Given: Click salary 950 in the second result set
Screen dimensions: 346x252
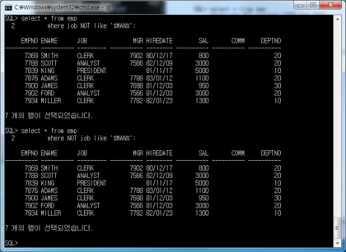Looking at the screenshot, I should coord(204,198).
